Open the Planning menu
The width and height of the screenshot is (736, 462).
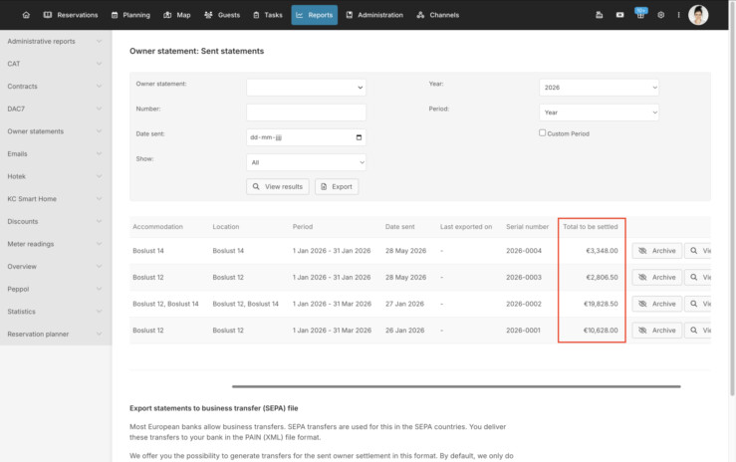tap(130, 15)
